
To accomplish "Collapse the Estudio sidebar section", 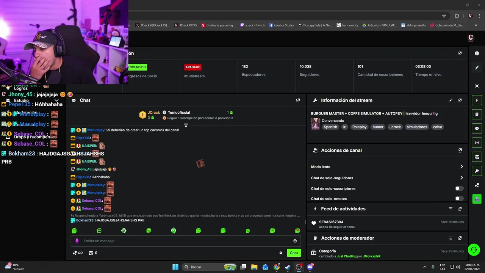I will click(x=56, y=100).
